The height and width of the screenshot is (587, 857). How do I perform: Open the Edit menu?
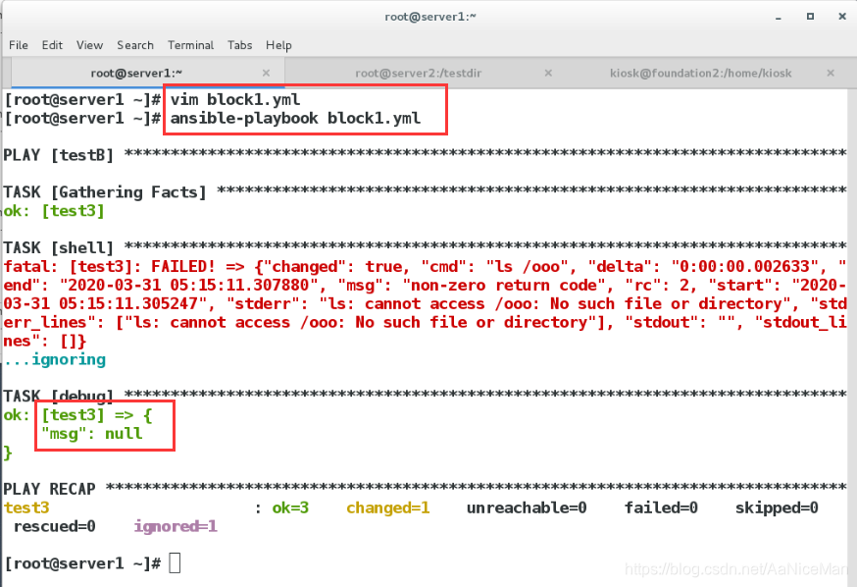coord(52,45)
